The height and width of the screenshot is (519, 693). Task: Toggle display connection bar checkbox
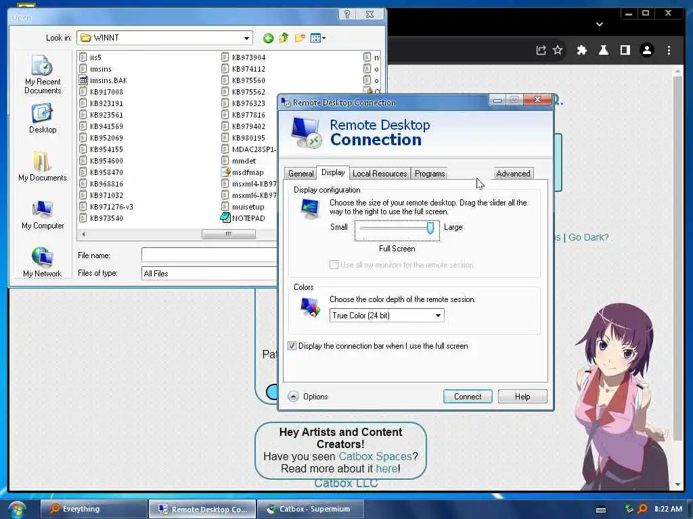pos(292,346)
